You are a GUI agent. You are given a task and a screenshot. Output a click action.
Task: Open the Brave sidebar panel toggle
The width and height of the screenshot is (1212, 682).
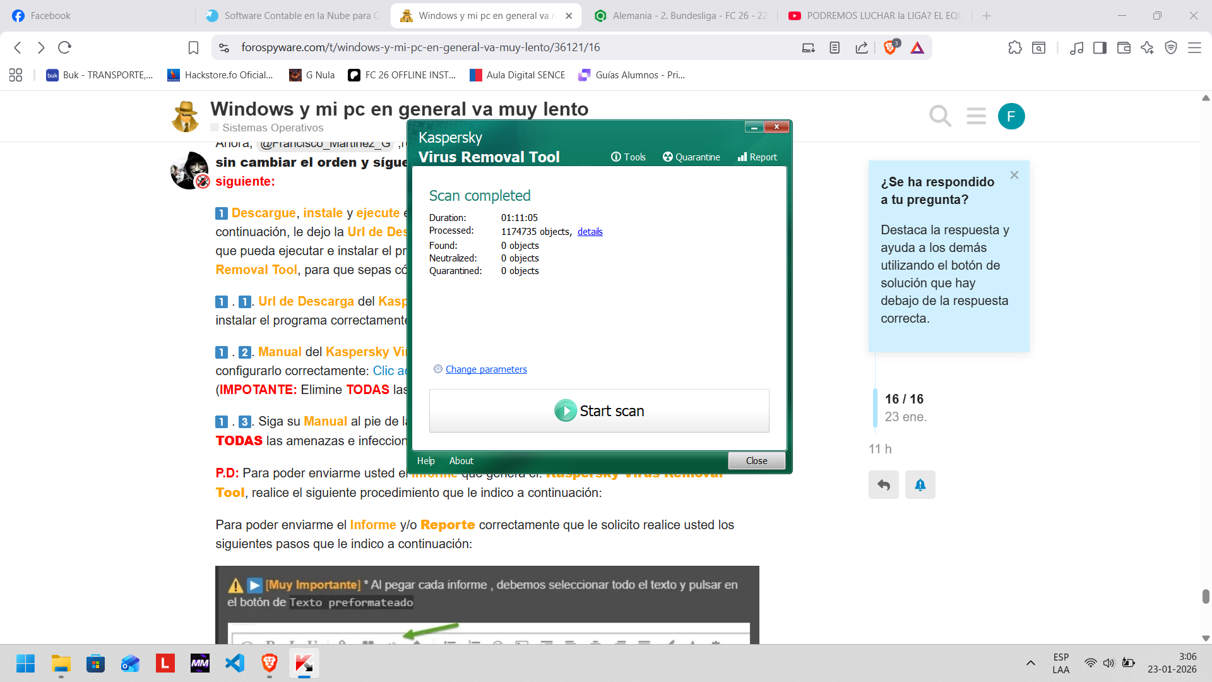tap(1100, 47)
